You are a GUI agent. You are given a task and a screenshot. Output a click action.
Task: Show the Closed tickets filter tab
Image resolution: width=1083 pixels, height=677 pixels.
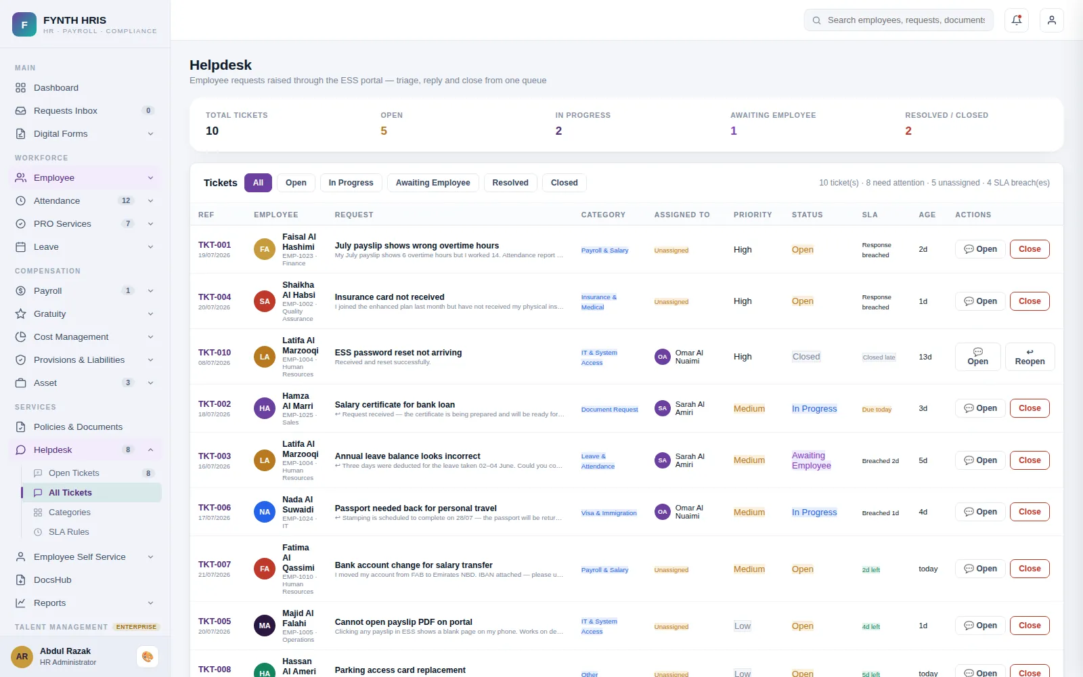(564, 183)
